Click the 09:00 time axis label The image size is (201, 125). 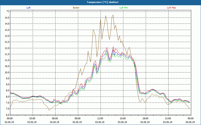coord(78,118)
